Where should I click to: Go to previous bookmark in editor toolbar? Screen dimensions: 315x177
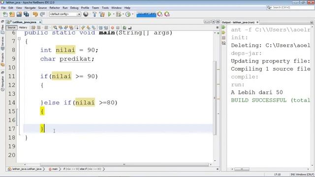coord(83,28)
